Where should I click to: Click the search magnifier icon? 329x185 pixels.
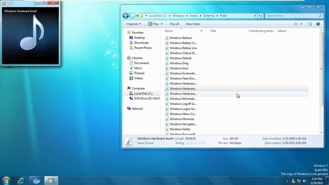click(320, 16)
